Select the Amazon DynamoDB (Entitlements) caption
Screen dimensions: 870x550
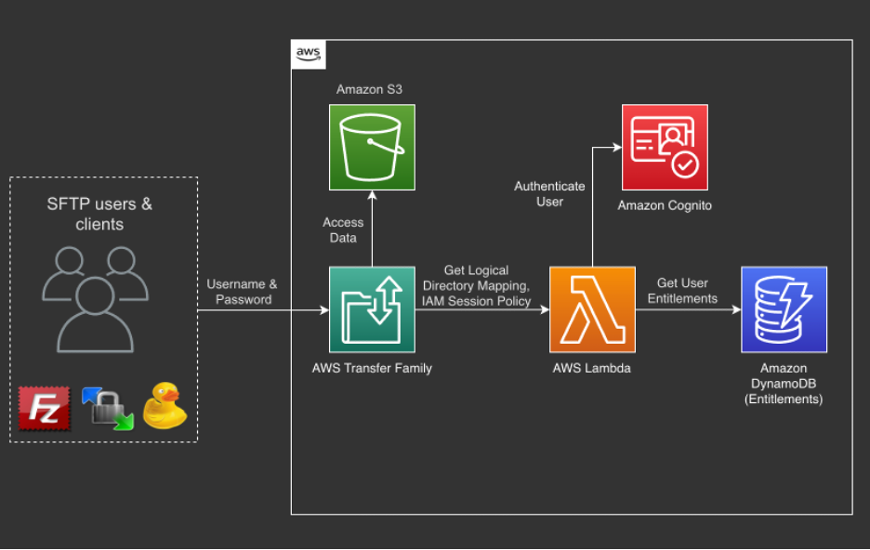click(783, 383)
